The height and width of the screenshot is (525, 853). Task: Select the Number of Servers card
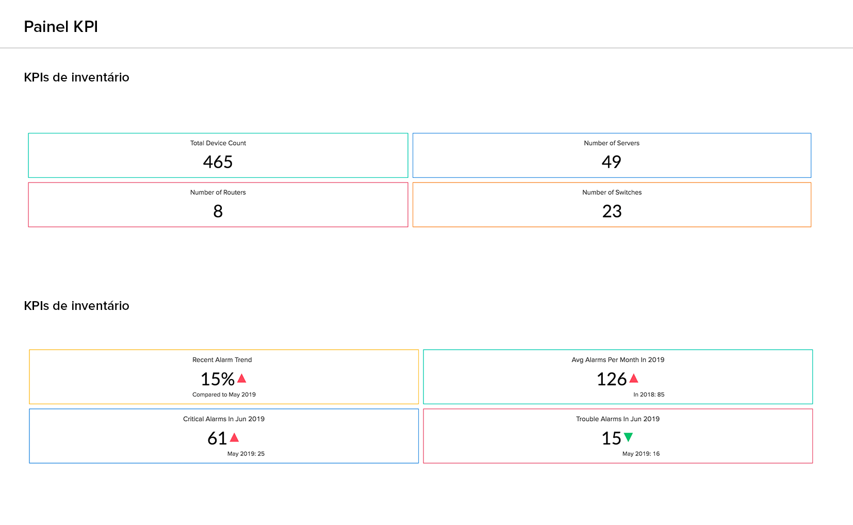(x=612, y=155)
